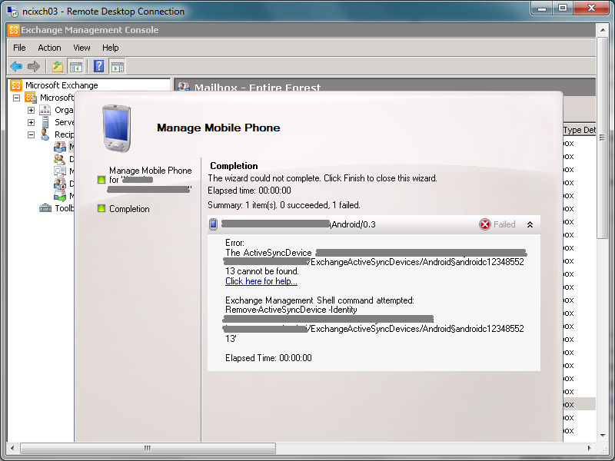Click the horizontal scrollbar thumb

click(148, 448)
